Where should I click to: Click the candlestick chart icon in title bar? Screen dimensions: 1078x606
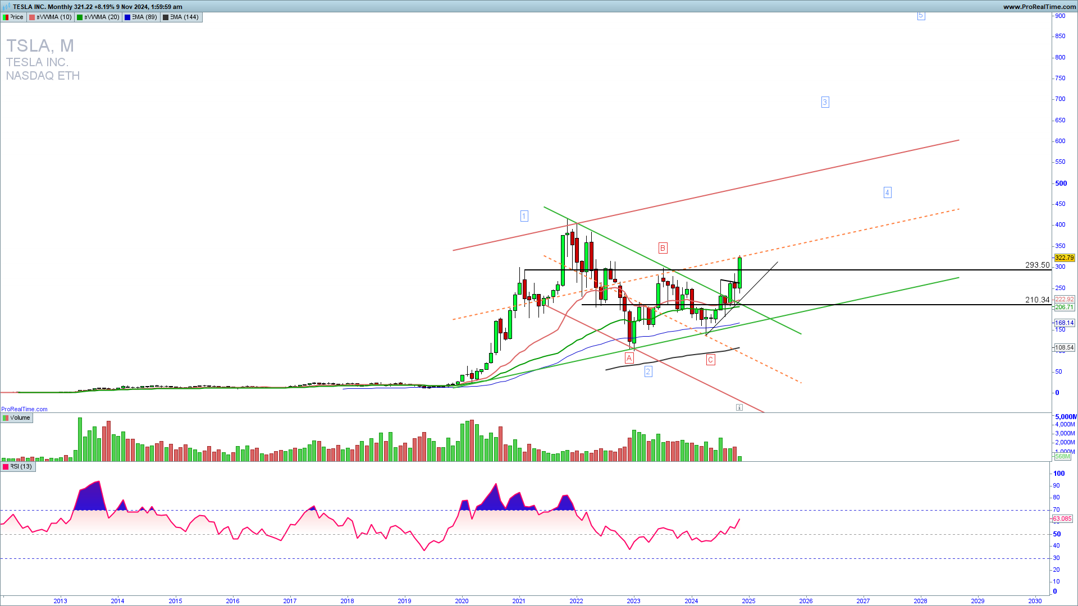click(x=6, y=7)
